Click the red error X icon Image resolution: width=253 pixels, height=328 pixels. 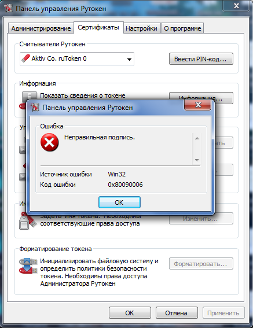click(49, 142)
